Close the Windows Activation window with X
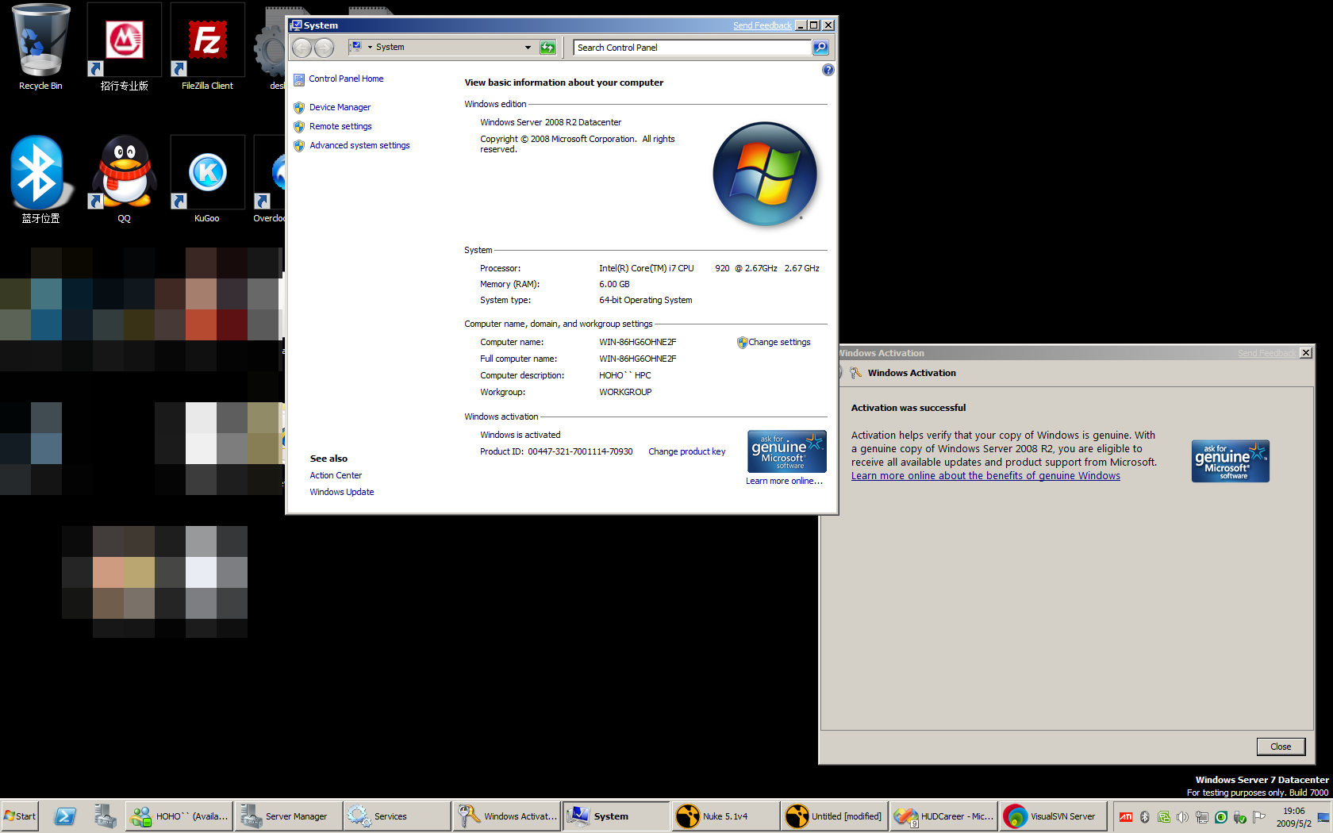 [1306, 353]
